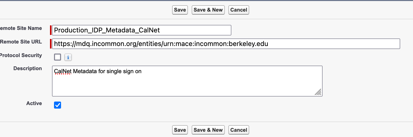Hit the bottom Cancel button
This screenshot has height=137, width=413.
(x=239, y=130)
